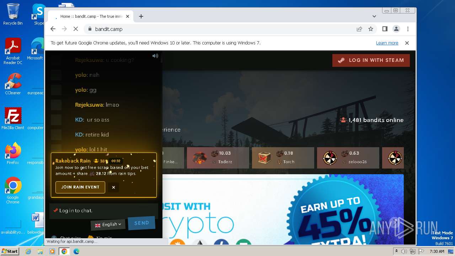Share this page icon

(x=359, y=29)
